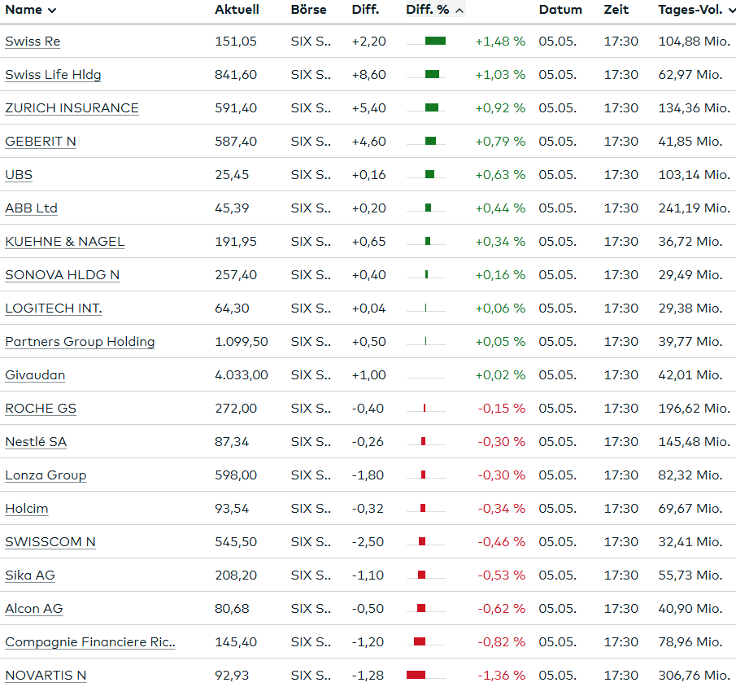Click the Sika AG price 208,20
Image resolution: width=736 pixels, height=687 pixels.
[x=236, y=575]
